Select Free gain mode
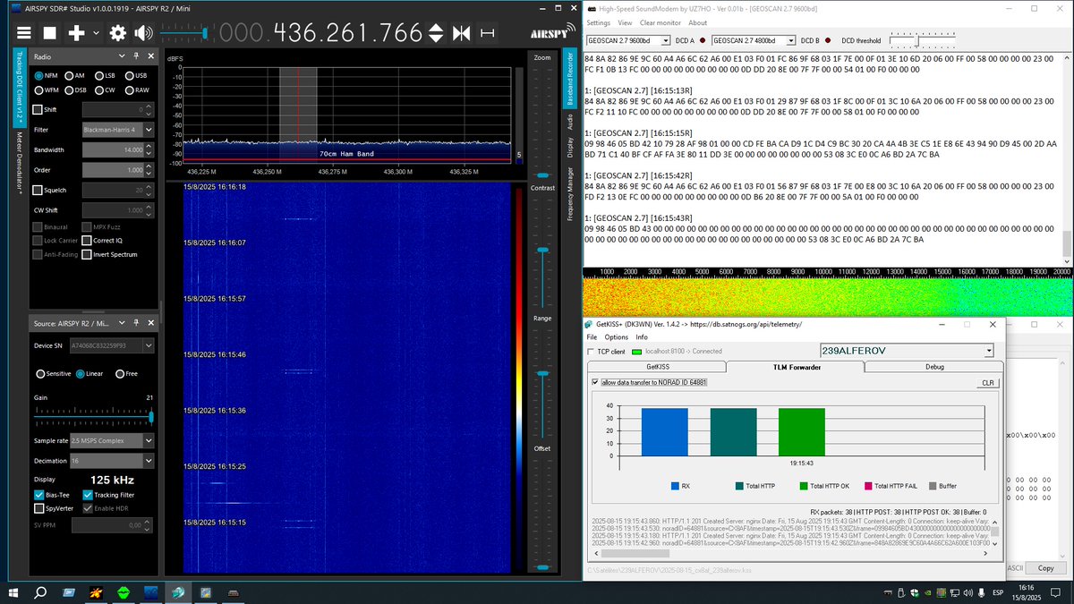The width and height of the screenshot is (1074, 604). (x=125, y=373)
